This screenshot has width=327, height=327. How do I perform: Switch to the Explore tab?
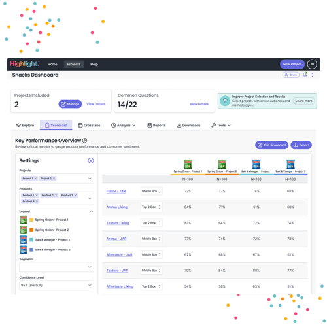[25, 125]
